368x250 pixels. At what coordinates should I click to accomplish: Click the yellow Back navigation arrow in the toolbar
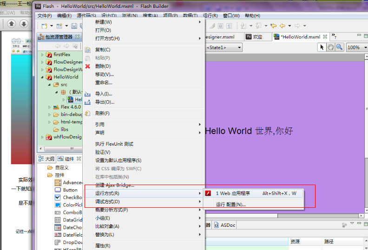tap(283, 26)
